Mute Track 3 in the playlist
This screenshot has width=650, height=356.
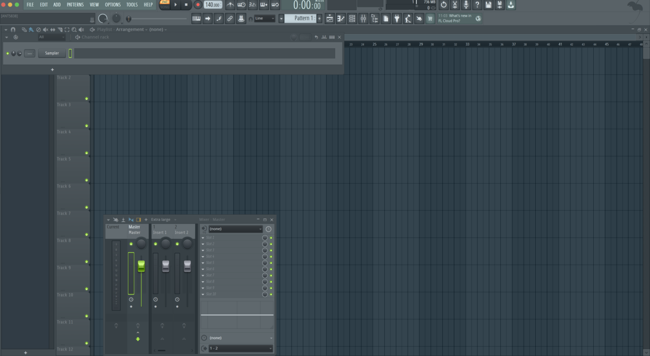click(x=86, y=126)
